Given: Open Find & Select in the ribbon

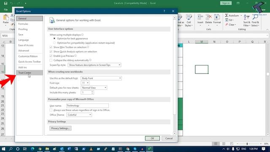Looking at the screenshot, I should click(255, 21).
